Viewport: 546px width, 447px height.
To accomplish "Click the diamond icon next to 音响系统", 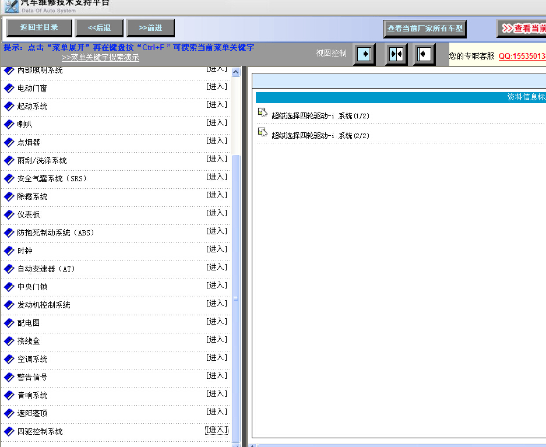I will (x=9, y=396).
